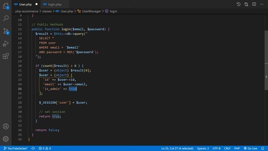
Task: Open the notifications bell
Action: (x=263, y=148)
